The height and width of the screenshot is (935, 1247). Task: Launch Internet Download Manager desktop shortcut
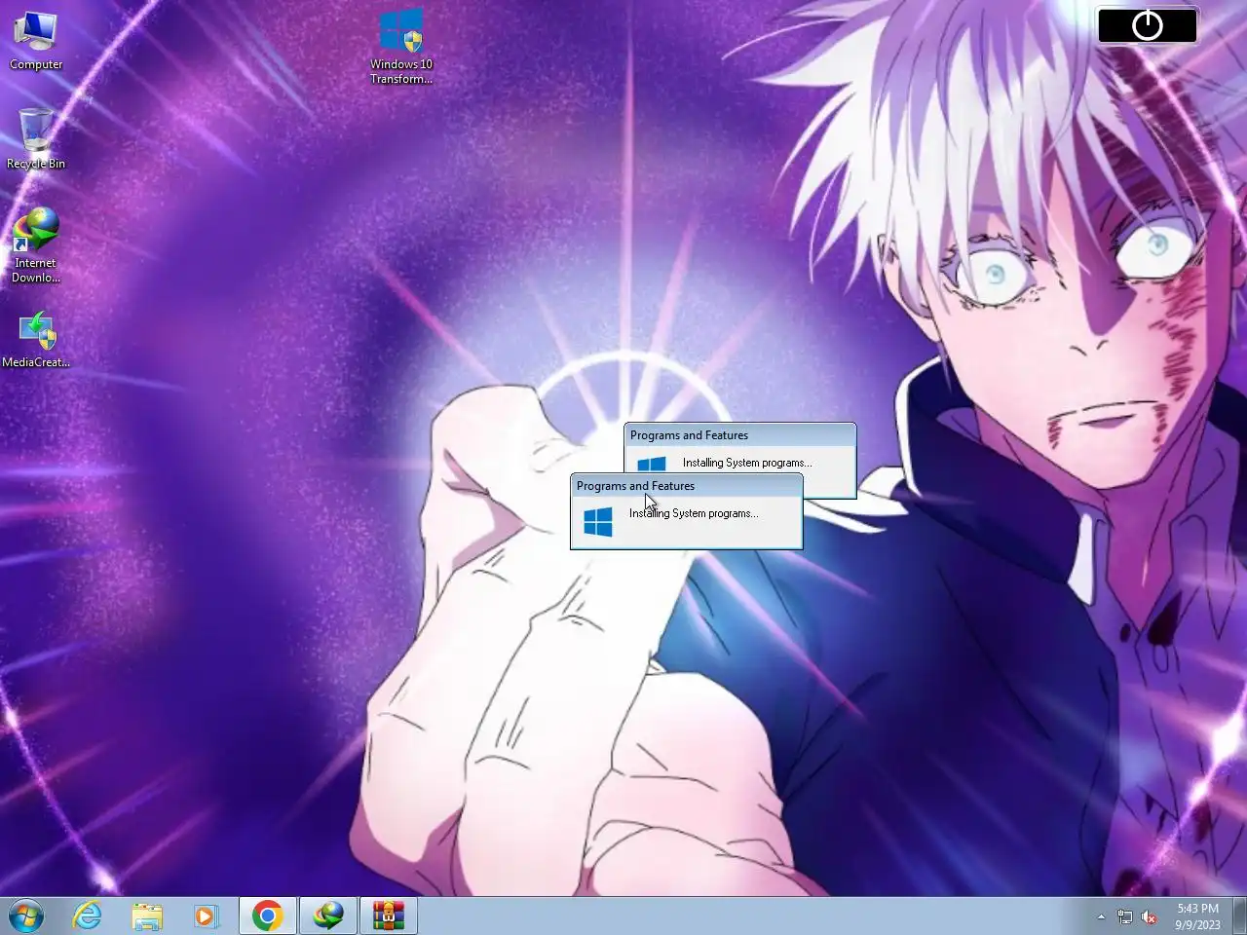pyautogui.click(x=36, y=245)
